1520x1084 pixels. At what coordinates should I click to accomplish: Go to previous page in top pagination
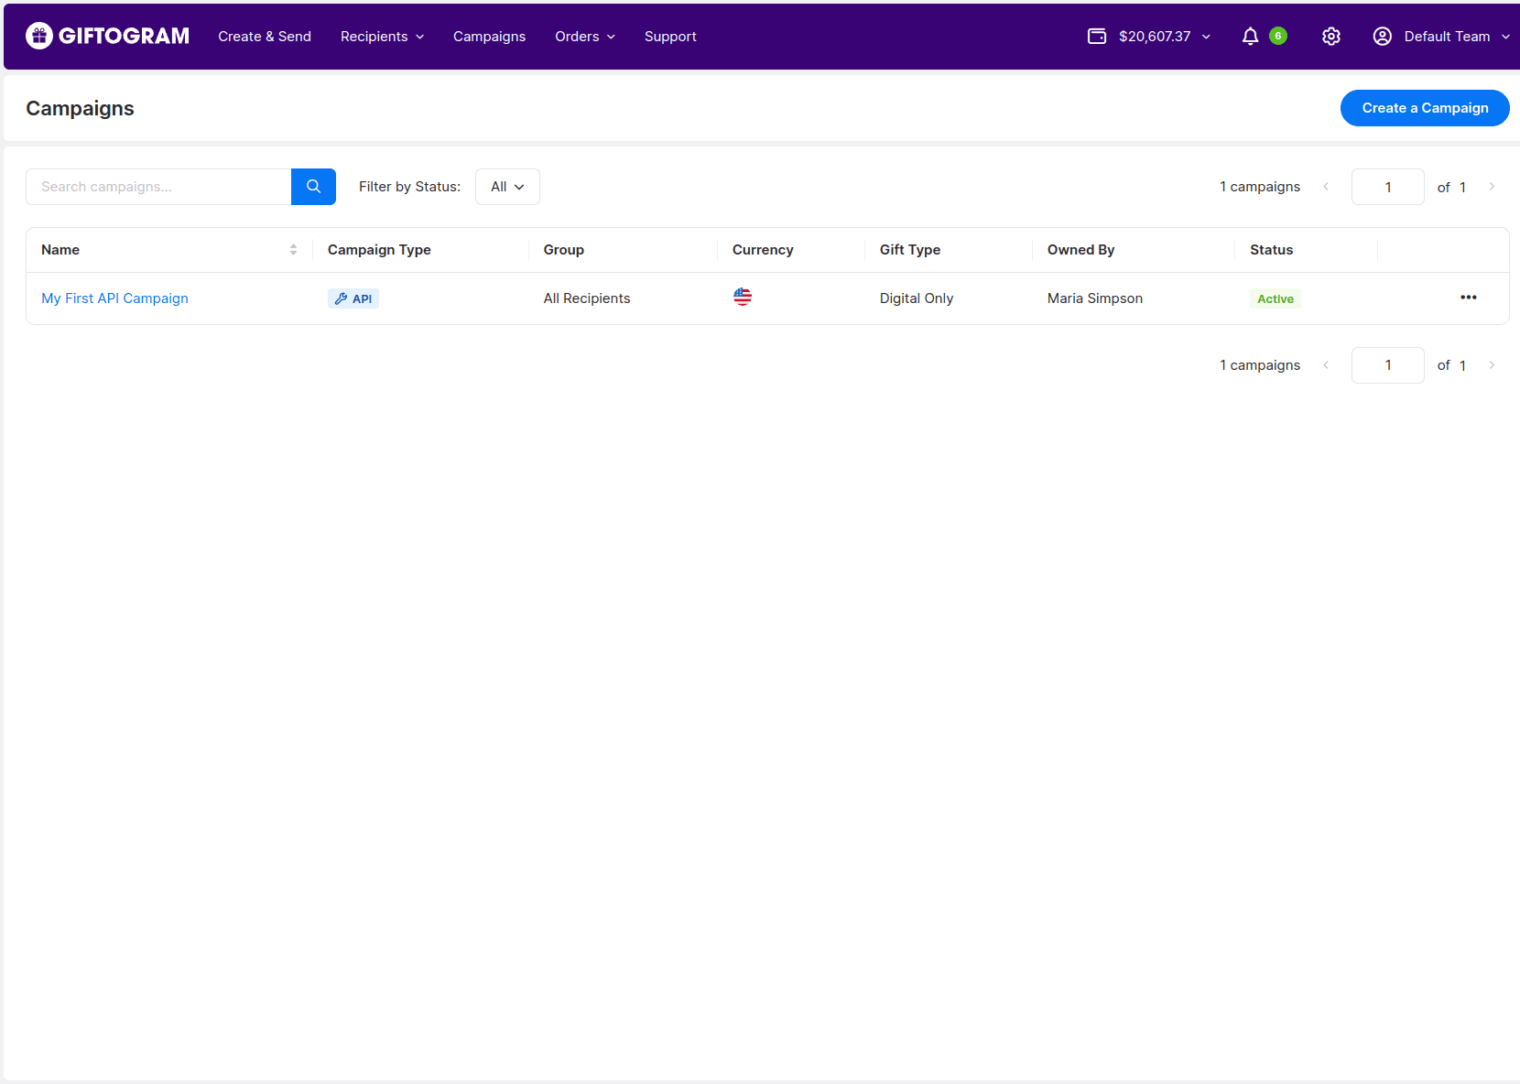click(1326, 187)
